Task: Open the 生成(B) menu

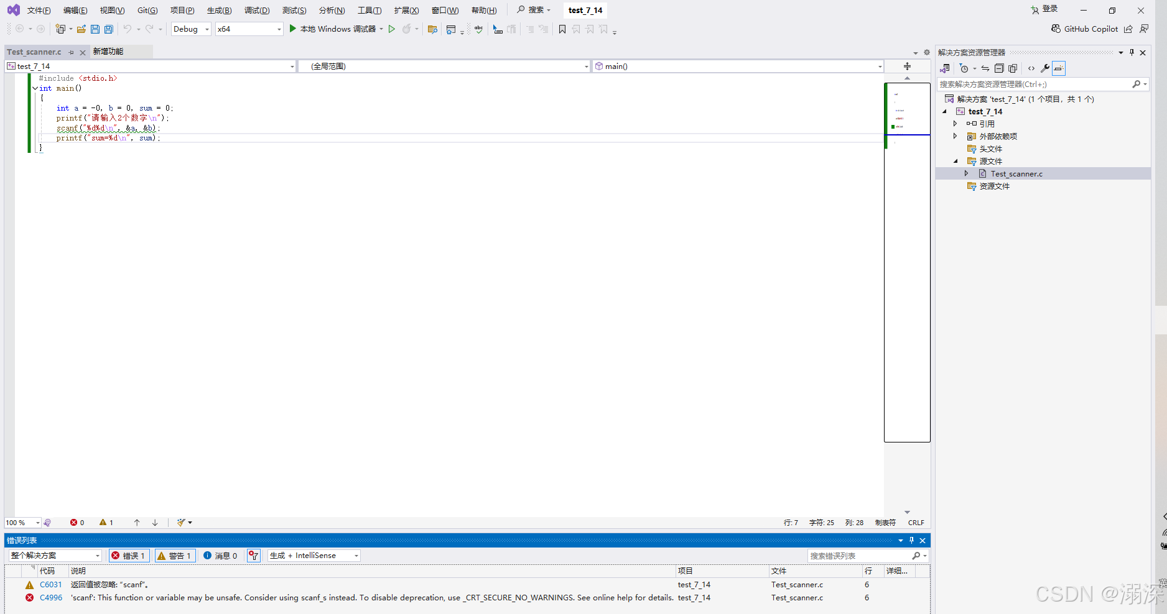Action: 219,11
